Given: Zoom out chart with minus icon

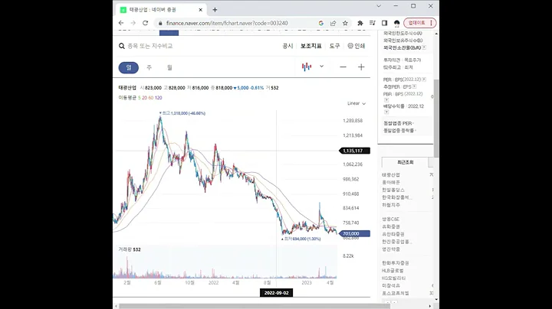Looking at the screenshot, I should [343, 67].
